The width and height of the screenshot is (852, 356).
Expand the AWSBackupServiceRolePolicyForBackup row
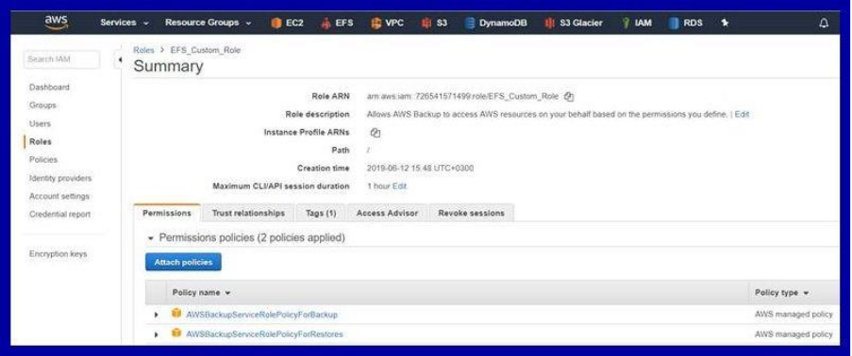(157, 315)
